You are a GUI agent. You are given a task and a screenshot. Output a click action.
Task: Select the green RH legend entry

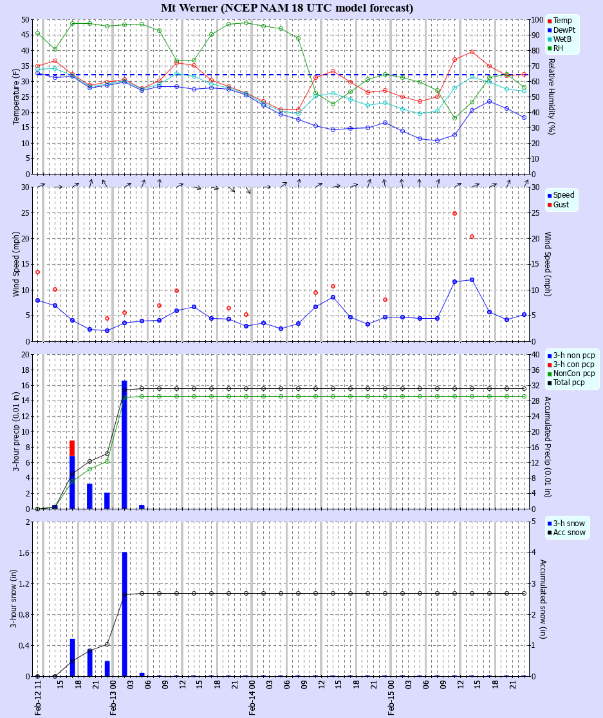[x=558, y=48]
